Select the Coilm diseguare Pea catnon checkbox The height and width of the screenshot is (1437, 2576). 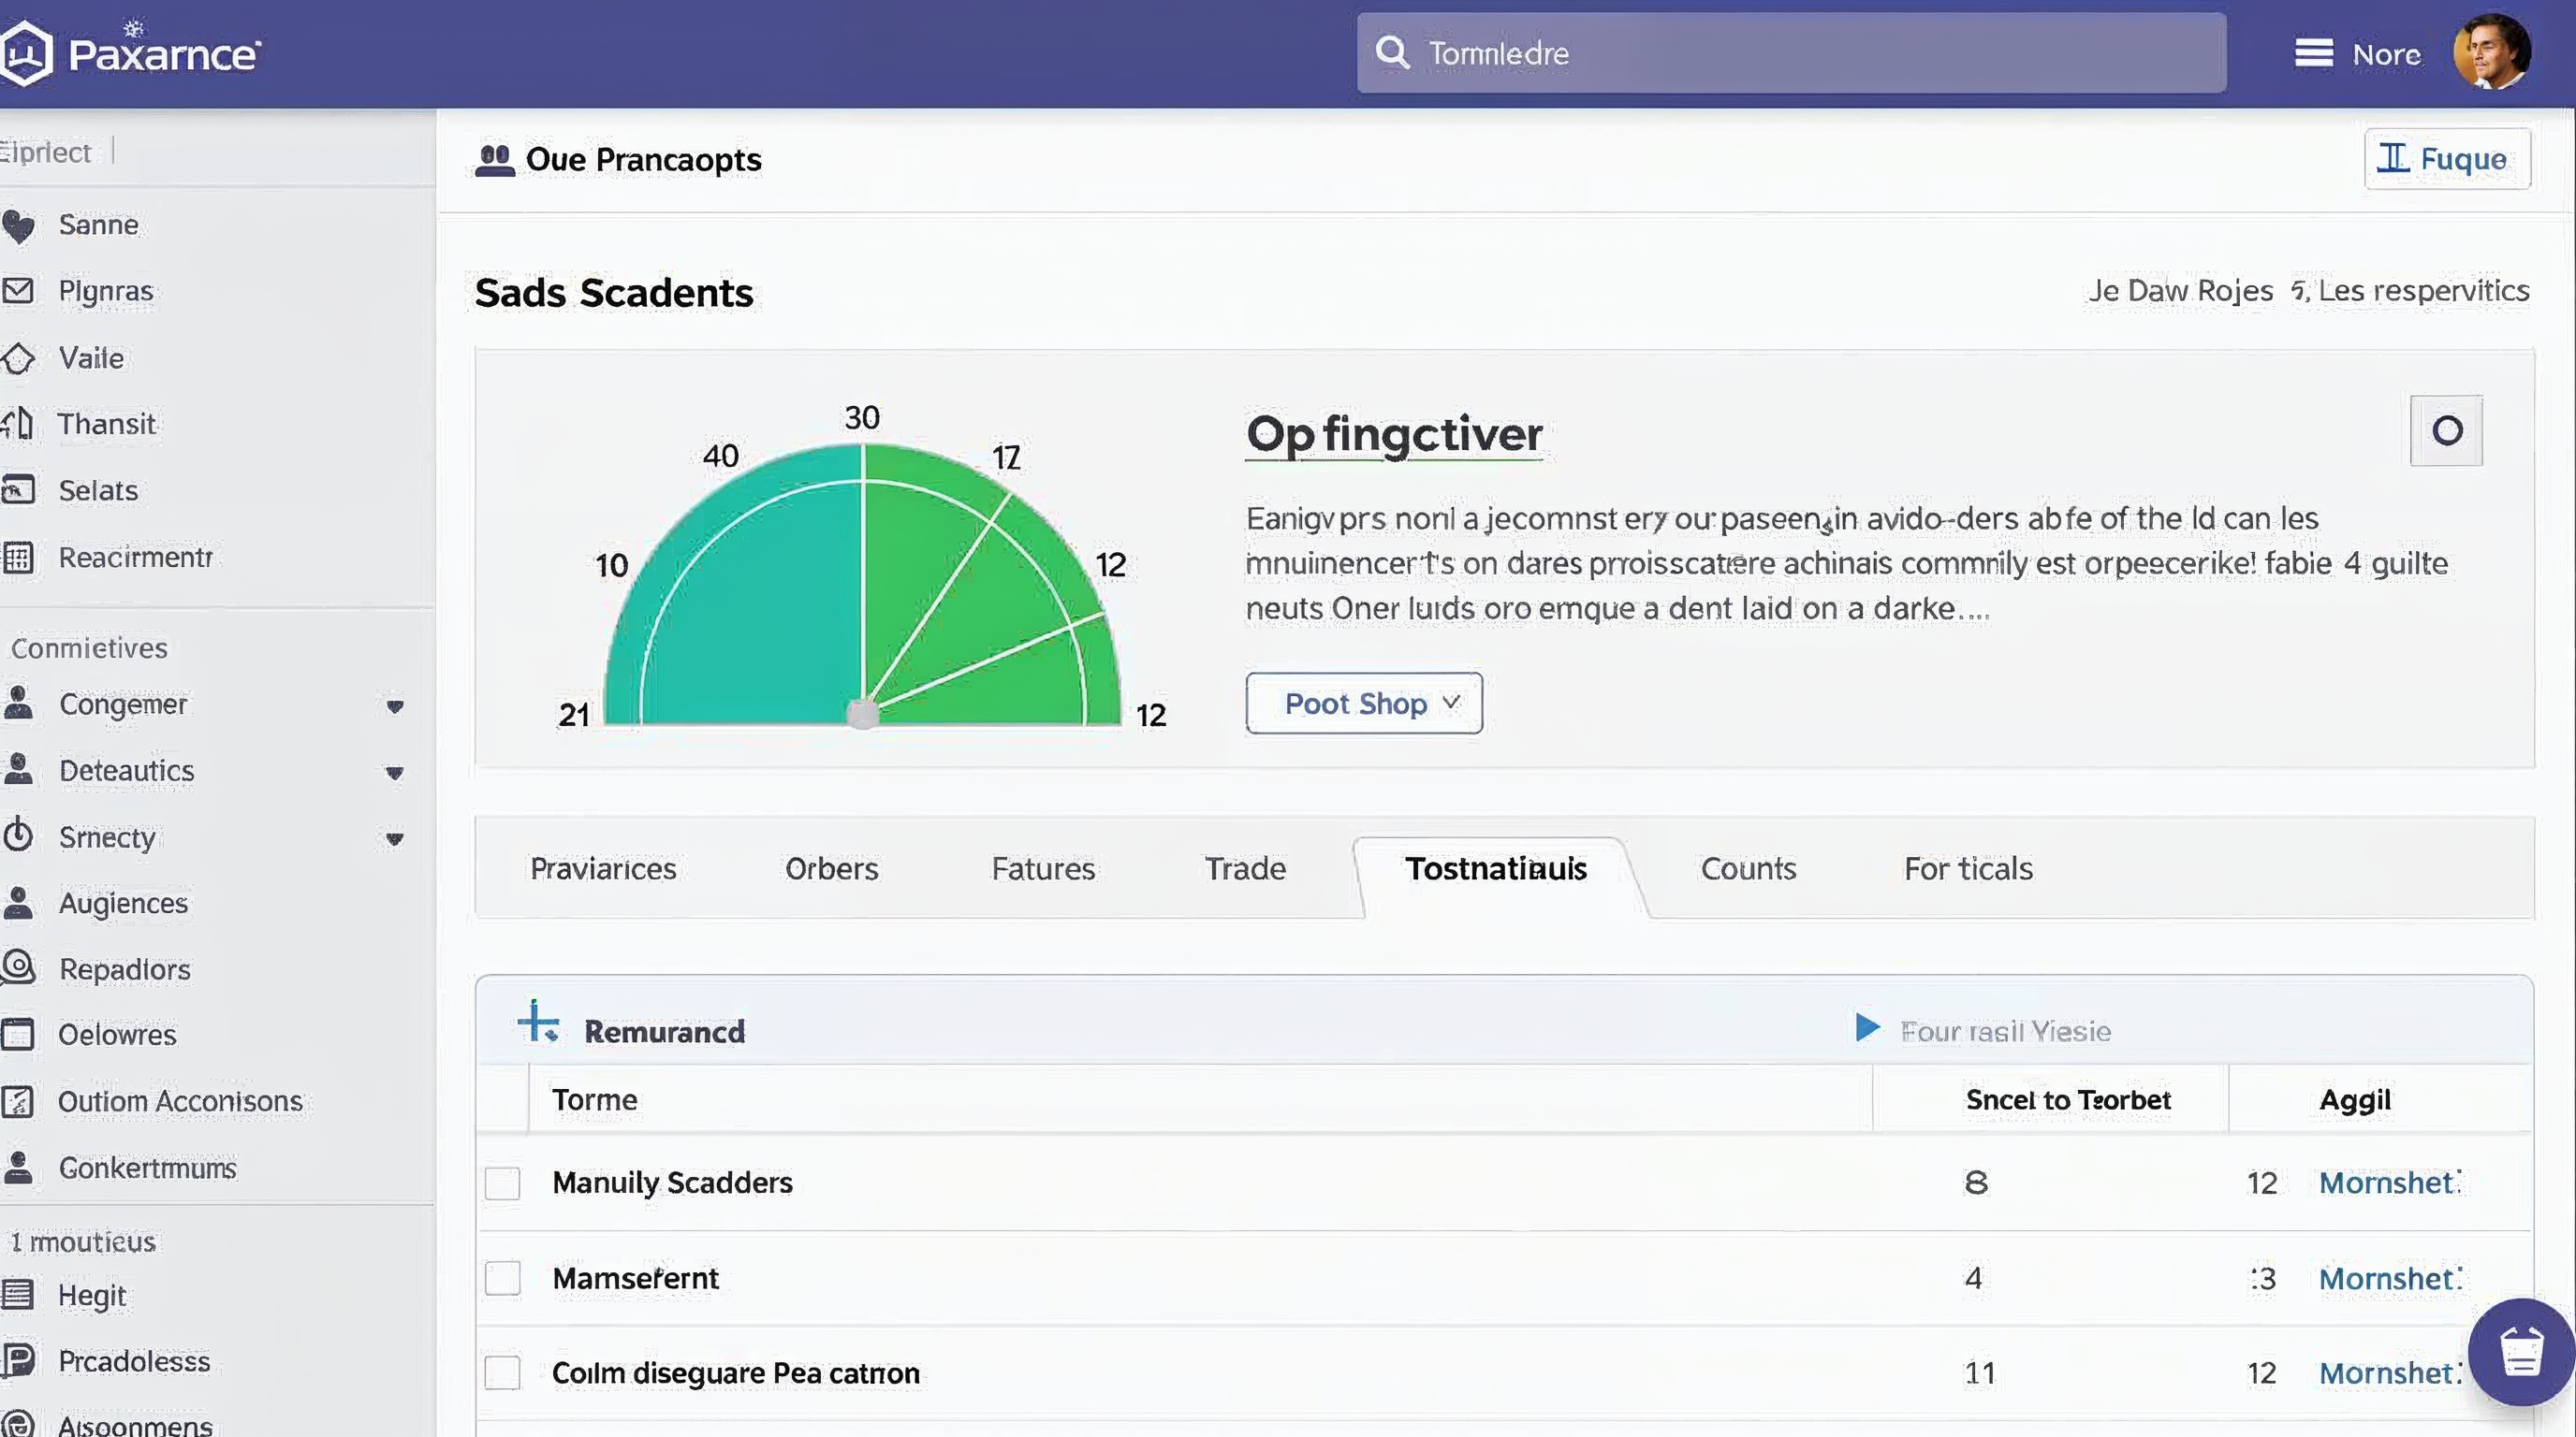(502, 1373)
